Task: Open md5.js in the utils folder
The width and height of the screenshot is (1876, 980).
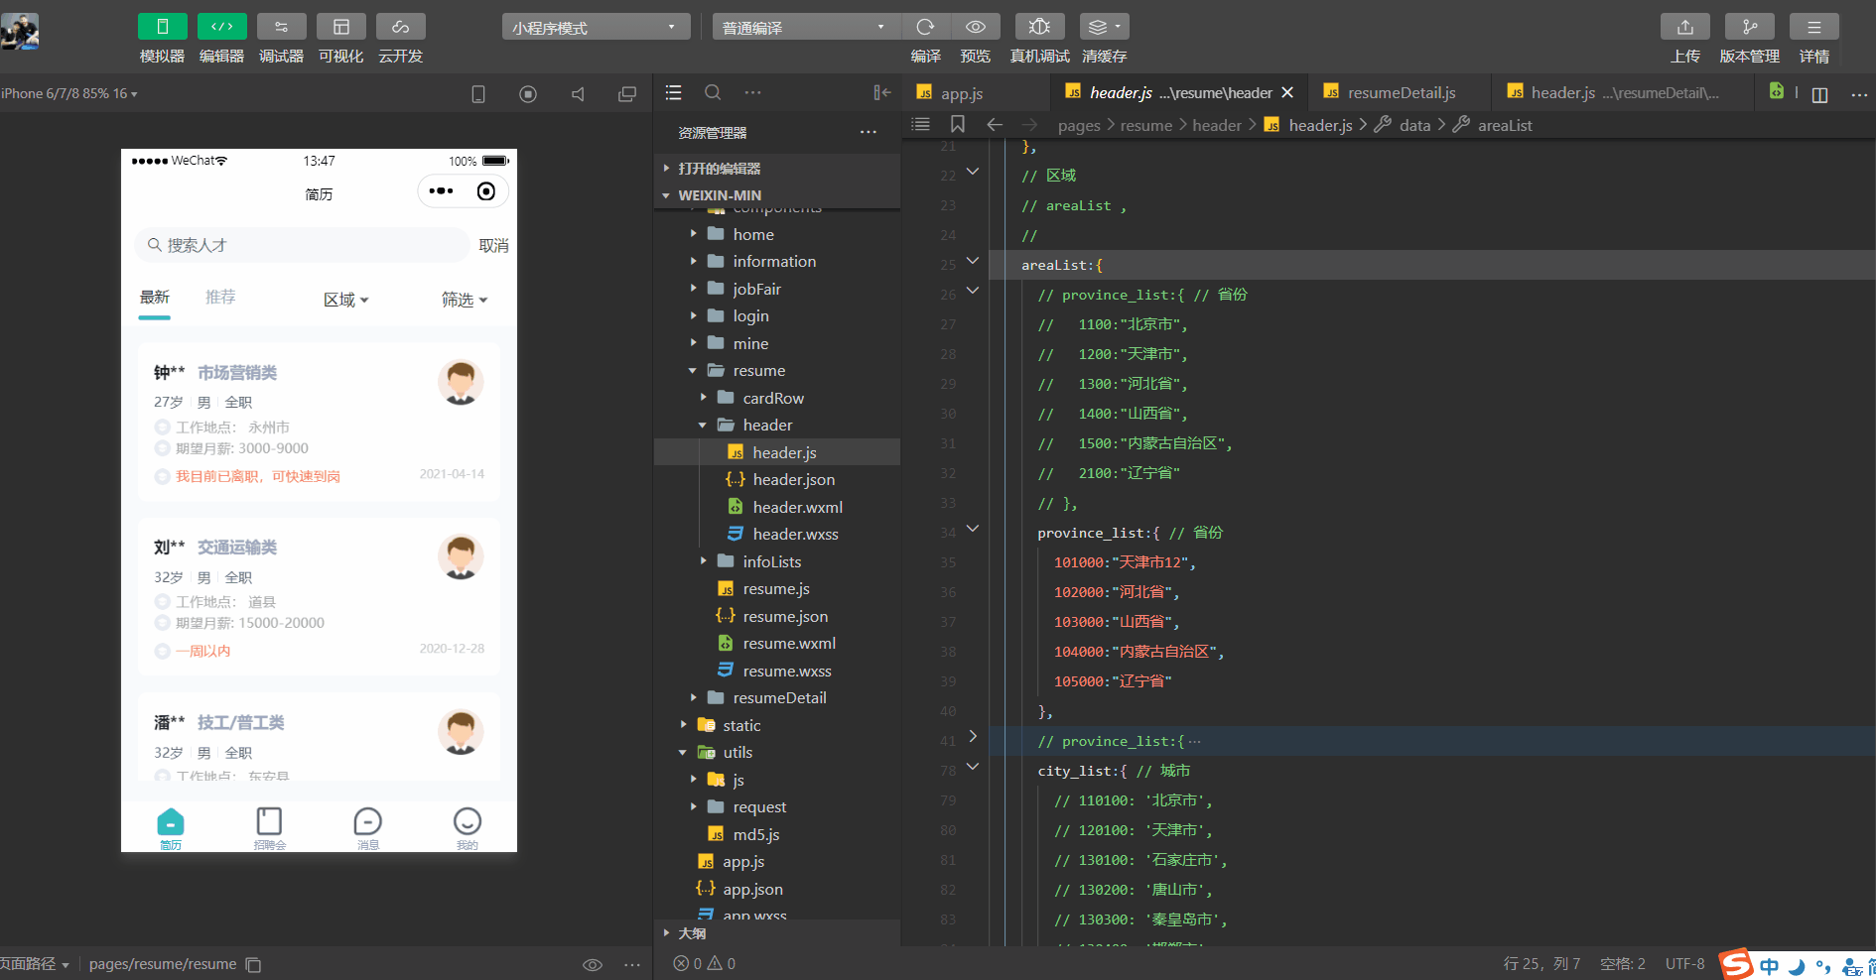Action: point(755,835)
